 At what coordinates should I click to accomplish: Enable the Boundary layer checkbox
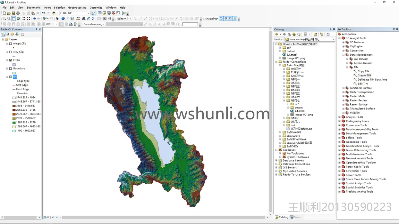pos(11,68)
